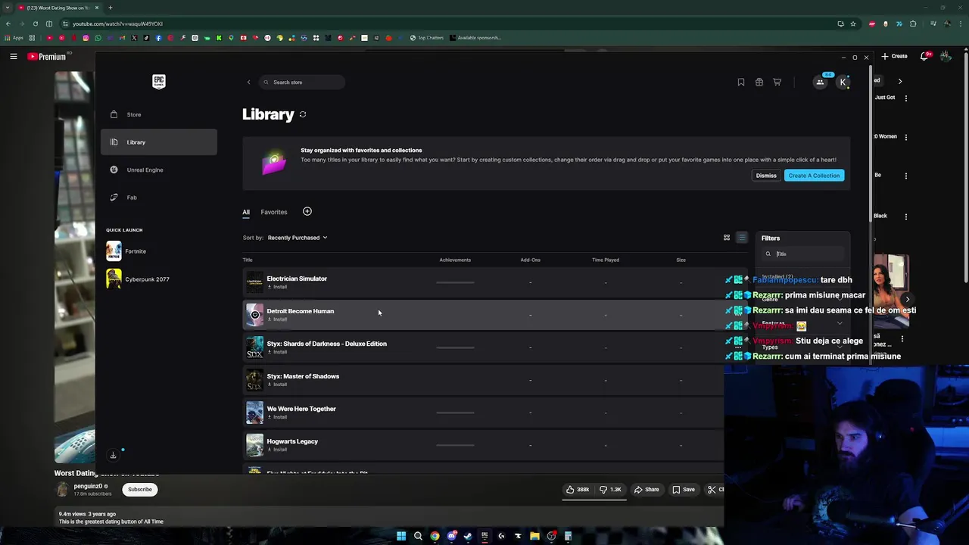This screenshot has width=969, height=545.
Task: Share the YouTube video
Action: tap(647, 490)
